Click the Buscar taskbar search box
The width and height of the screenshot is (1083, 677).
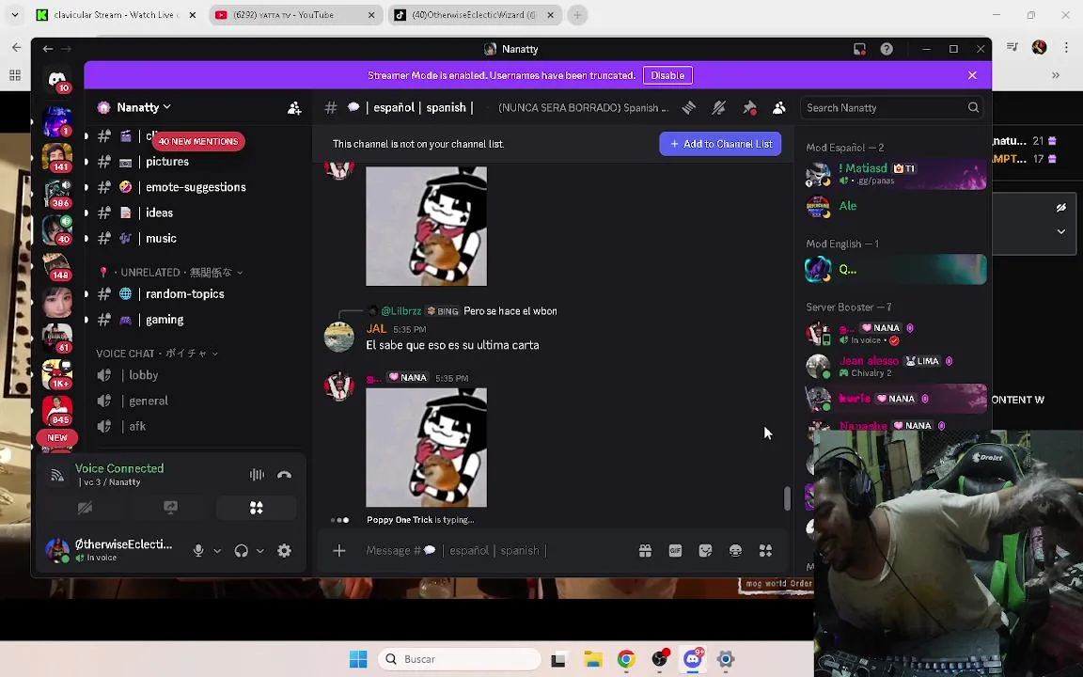(x=460, y=659)
